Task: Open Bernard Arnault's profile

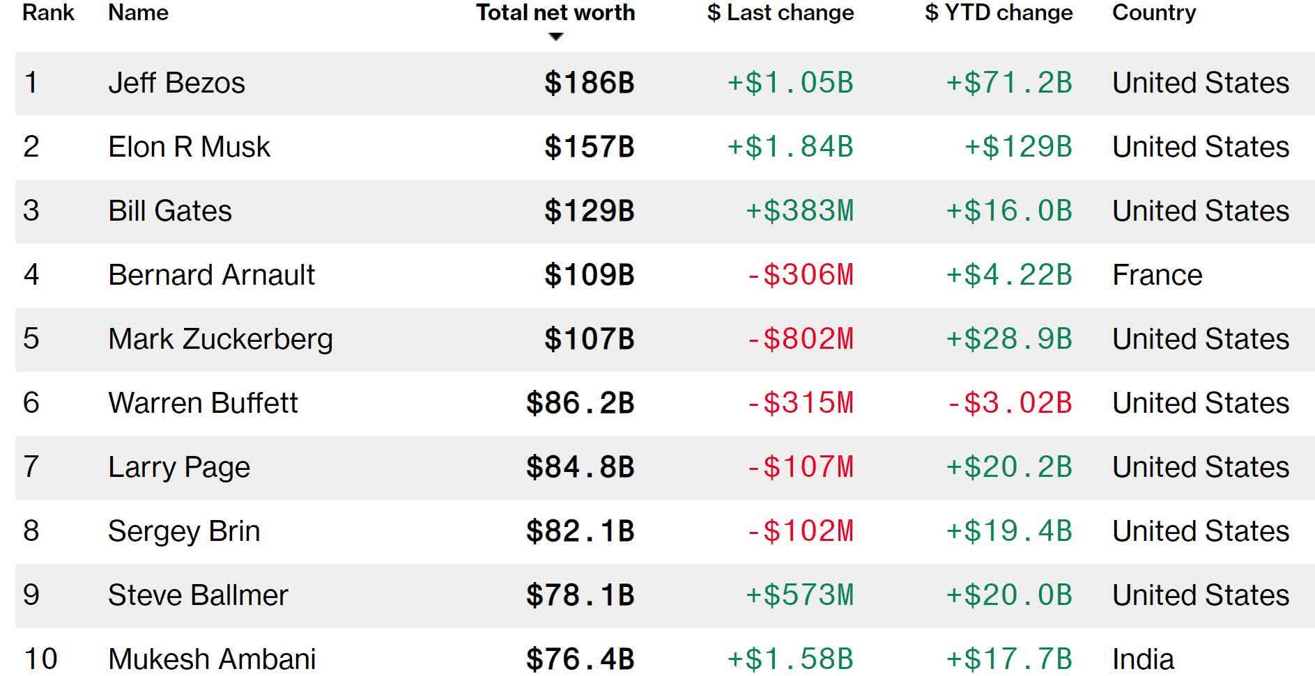Action: pyautogui.click(x=211, y=275)
